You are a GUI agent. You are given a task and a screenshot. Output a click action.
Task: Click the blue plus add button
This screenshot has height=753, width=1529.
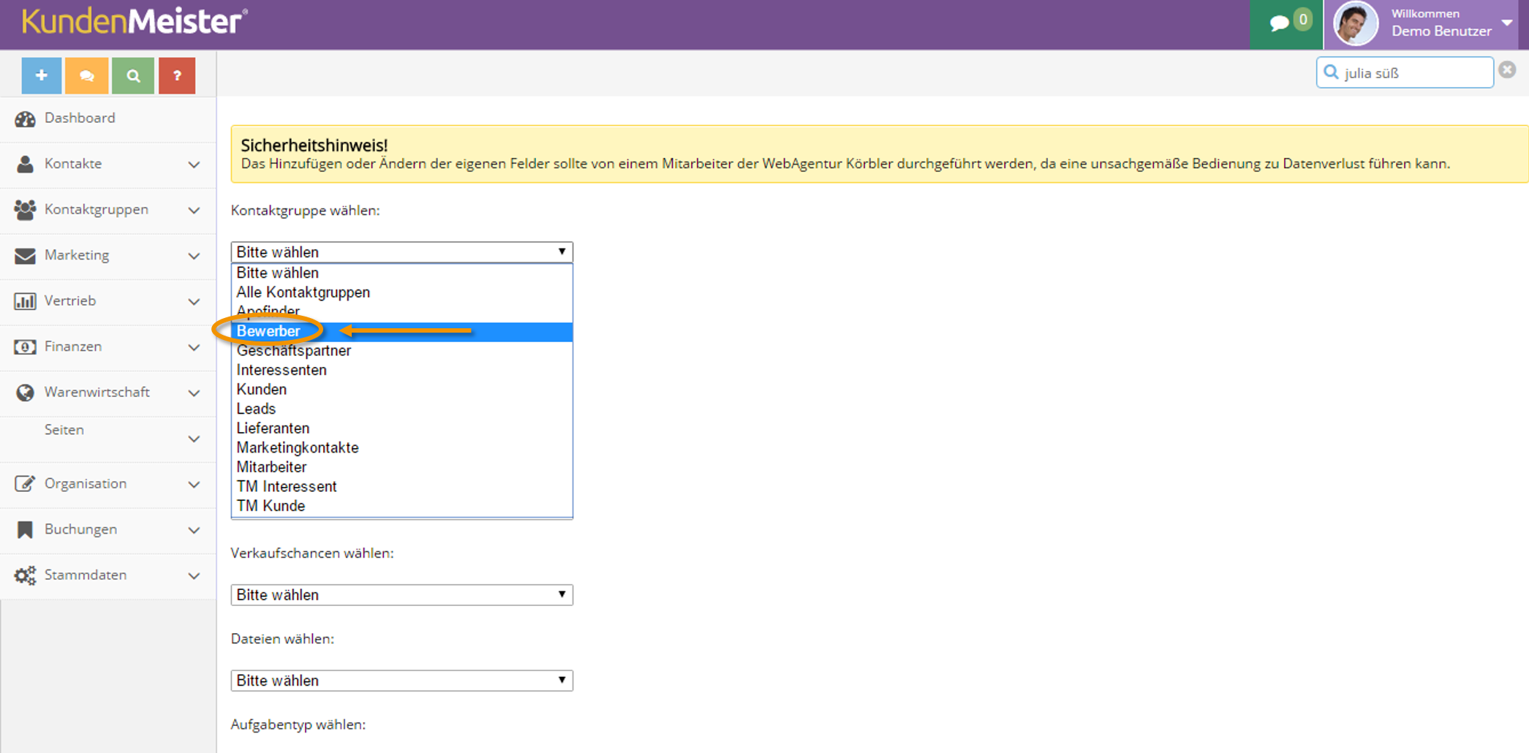[x=42, y=75]
